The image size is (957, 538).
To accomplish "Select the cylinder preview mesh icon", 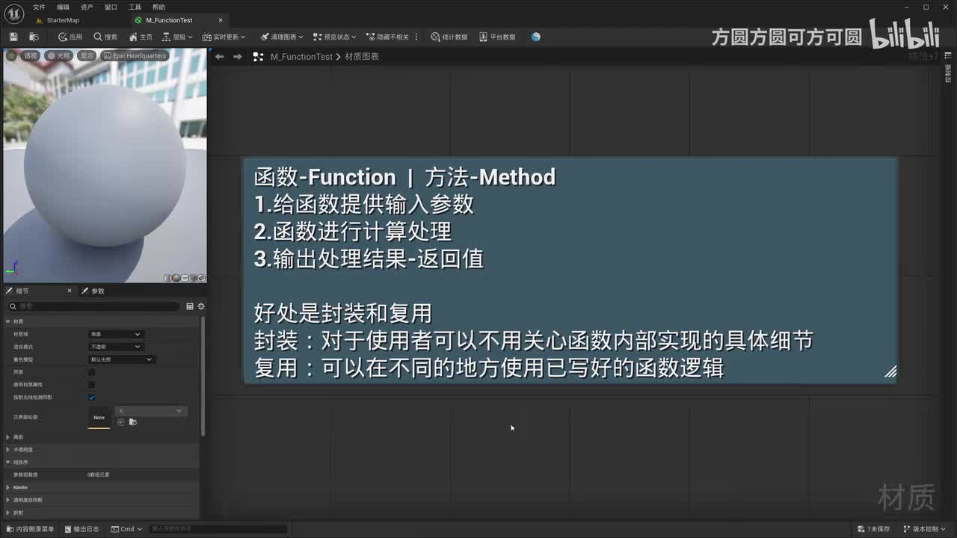I will [168, 278].
